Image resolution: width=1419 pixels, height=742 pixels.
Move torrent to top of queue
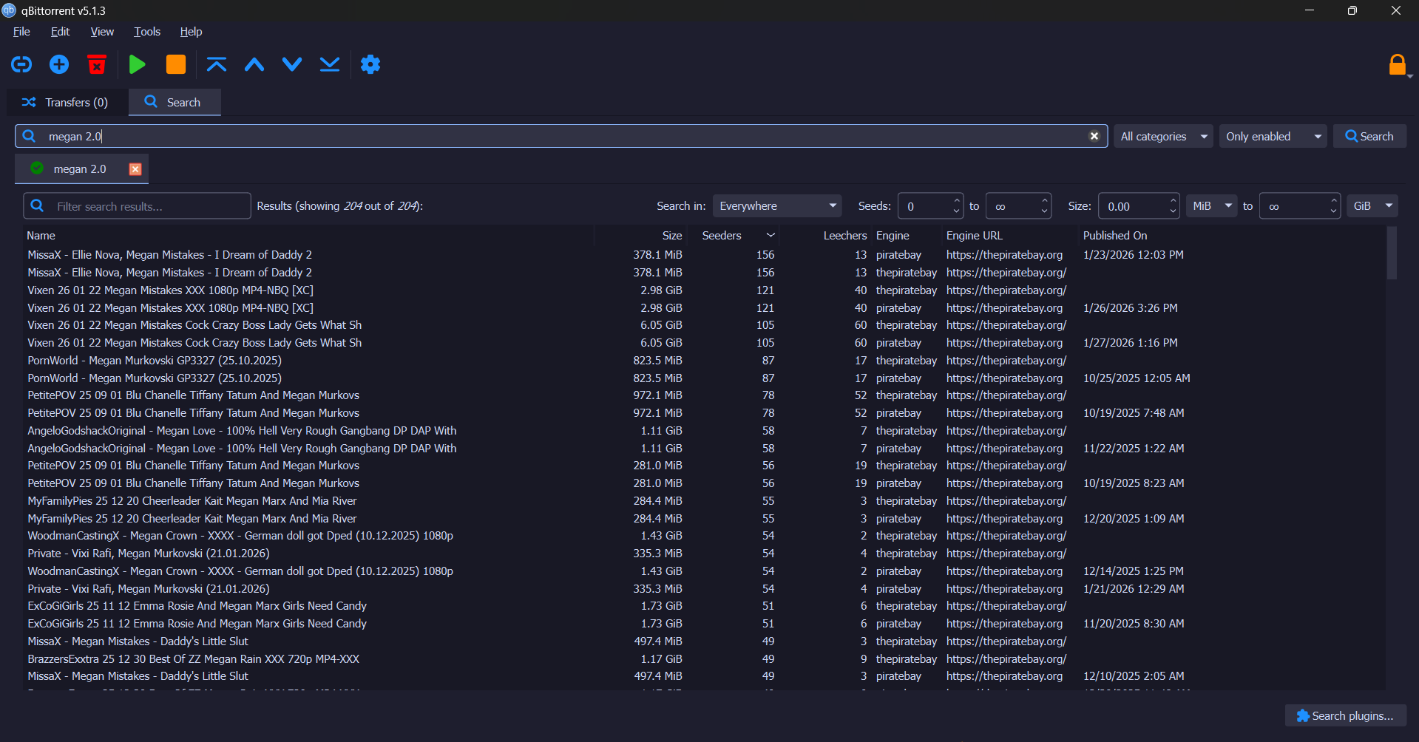tap(217, 64)
